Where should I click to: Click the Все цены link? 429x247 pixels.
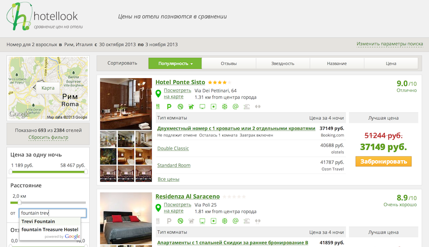[x=169, y=179]
